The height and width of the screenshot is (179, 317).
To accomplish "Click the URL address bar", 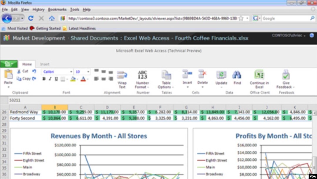I will coord(153,19).
